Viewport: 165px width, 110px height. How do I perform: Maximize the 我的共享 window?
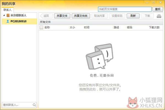[153, 2]
